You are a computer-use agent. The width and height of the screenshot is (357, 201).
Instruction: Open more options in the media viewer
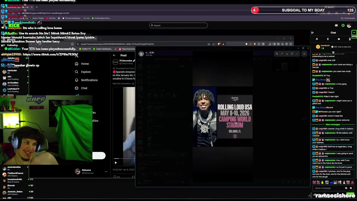pyautogui.click(x=297, y=54)
